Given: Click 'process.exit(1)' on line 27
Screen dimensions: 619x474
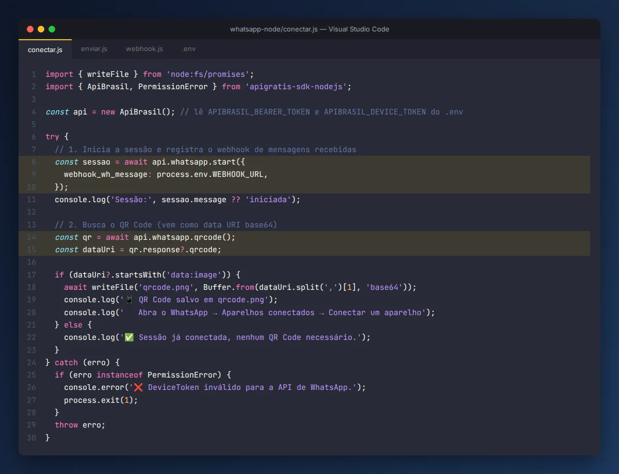Looking at the screenshot, I should 99,400.
